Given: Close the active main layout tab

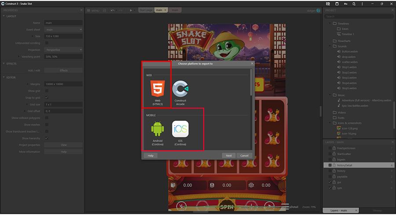Looking at the screenshot, I should (x=165, y=10).
